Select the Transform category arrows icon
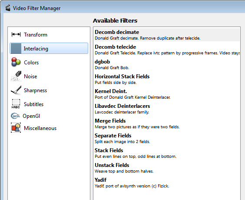Image resolution: width=245 pixels, height=200 pixels. (x=16, y=34)
